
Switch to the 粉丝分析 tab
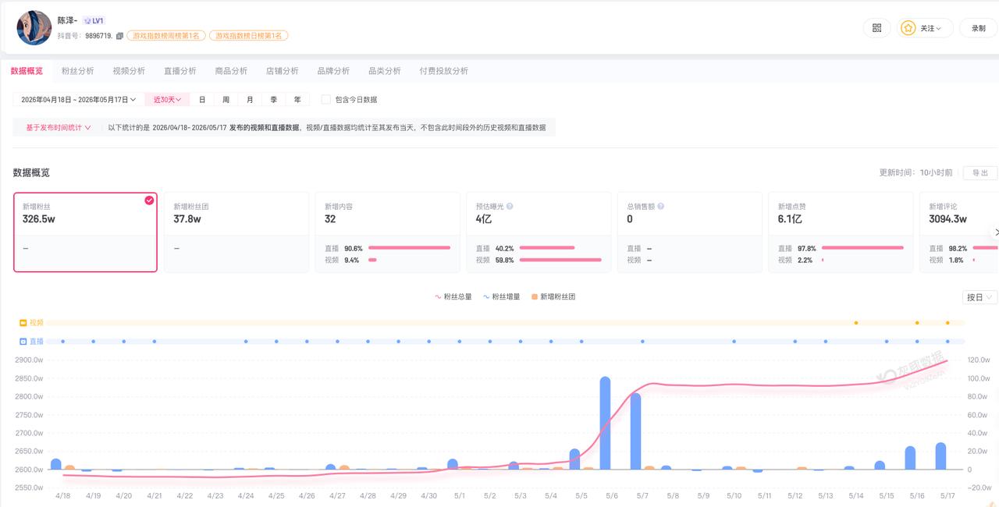tap(78, 71)
